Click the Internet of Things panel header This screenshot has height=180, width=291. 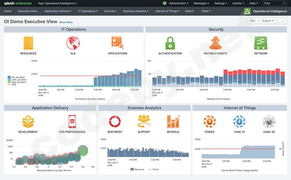pyautogui.click(x=240, y=108)
